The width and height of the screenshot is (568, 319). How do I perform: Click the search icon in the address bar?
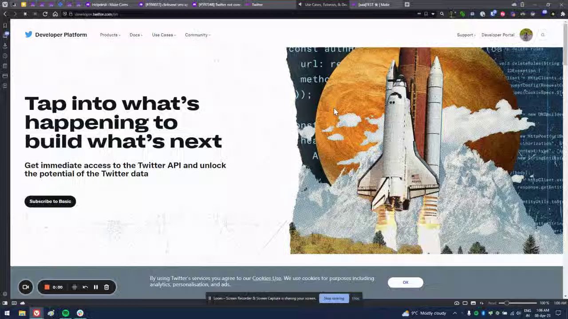(442, 14)
